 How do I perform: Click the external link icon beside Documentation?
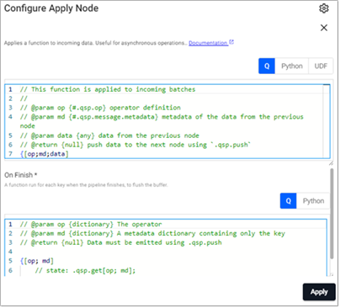[x=231, y=42]
